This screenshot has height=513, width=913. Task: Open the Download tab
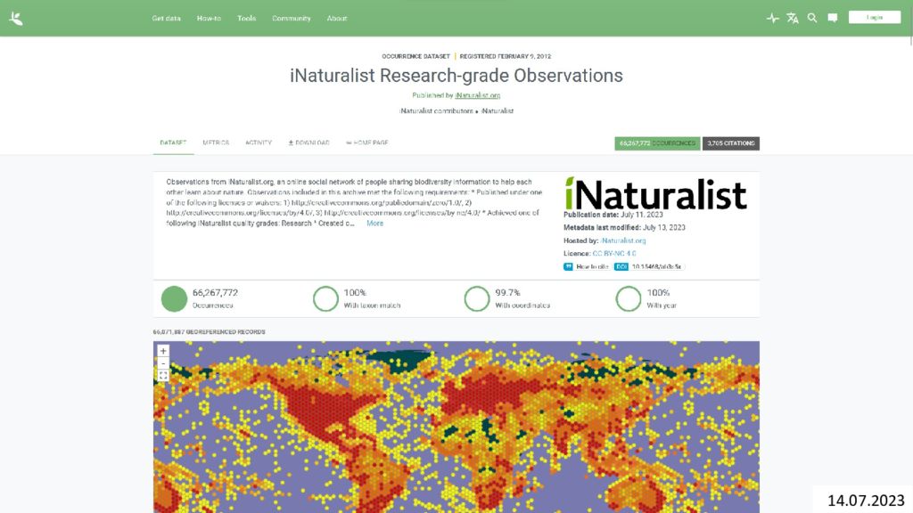coord(309,143)
